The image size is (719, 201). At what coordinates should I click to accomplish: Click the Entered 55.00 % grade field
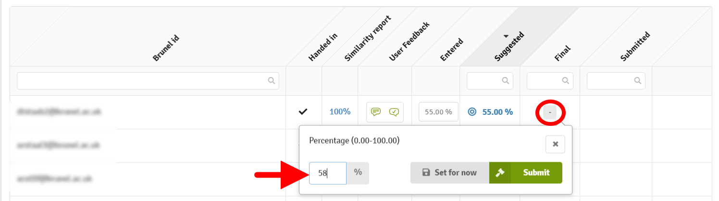438,112
